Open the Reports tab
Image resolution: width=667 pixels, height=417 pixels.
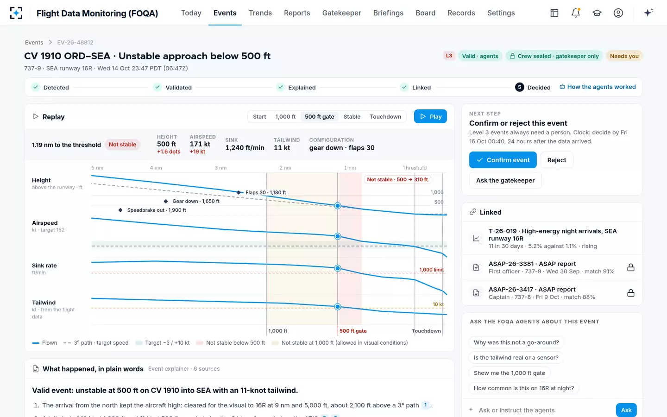297,13
